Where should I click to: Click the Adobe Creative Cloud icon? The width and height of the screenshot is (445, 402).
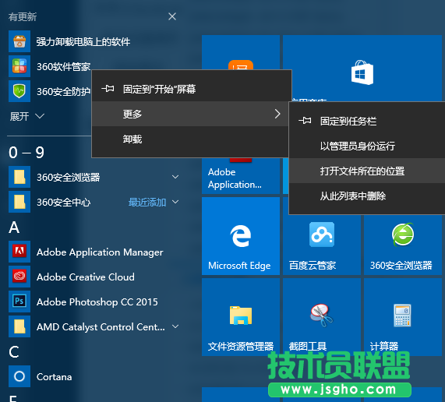(x=19, y=277)
